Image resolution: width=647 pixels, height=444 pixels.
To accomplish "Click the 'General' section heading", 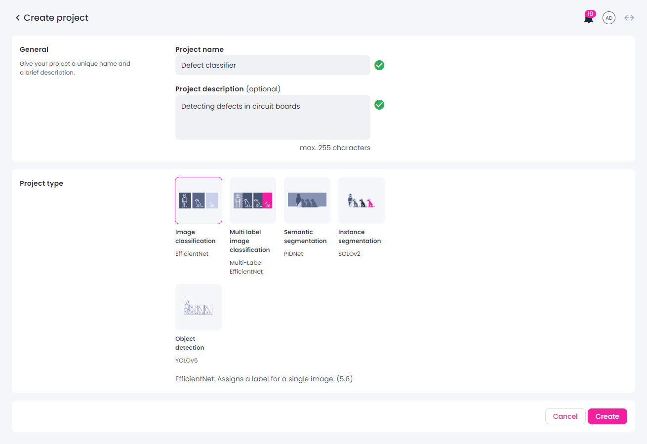I will click(x=34, y=49).
